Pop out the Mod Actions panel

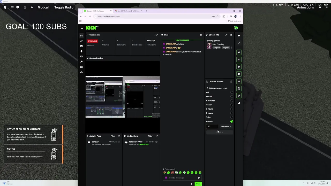(x=156, y=136)
